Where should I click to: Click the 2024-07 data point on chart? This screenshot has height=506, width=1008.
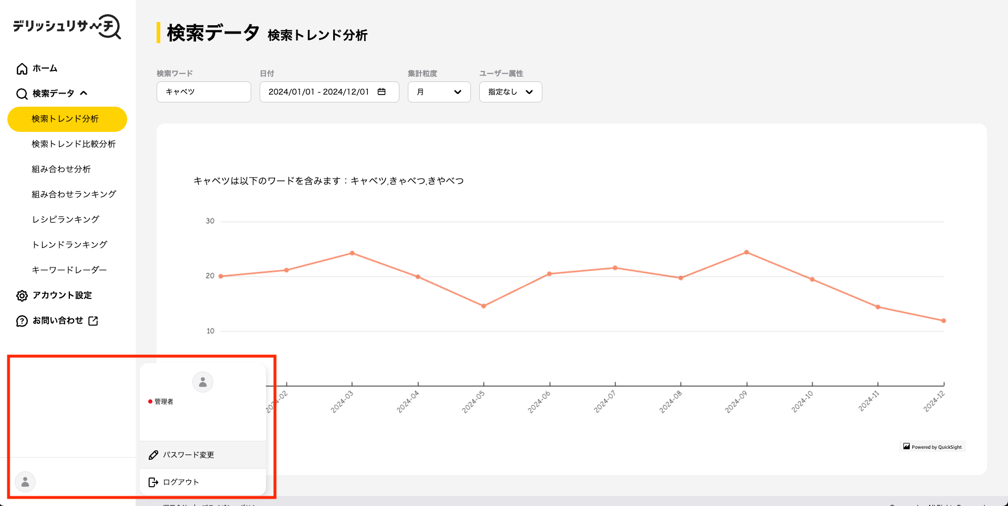(x=615, y=268)
